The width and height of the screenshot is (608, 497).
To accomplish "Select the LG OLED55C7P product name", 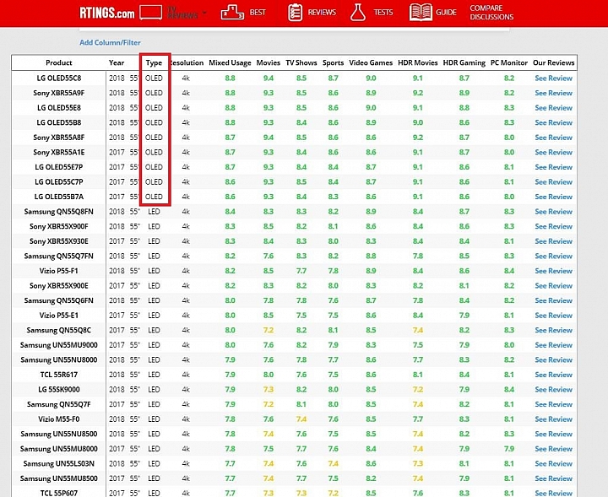I will click(x=59, y=182).
